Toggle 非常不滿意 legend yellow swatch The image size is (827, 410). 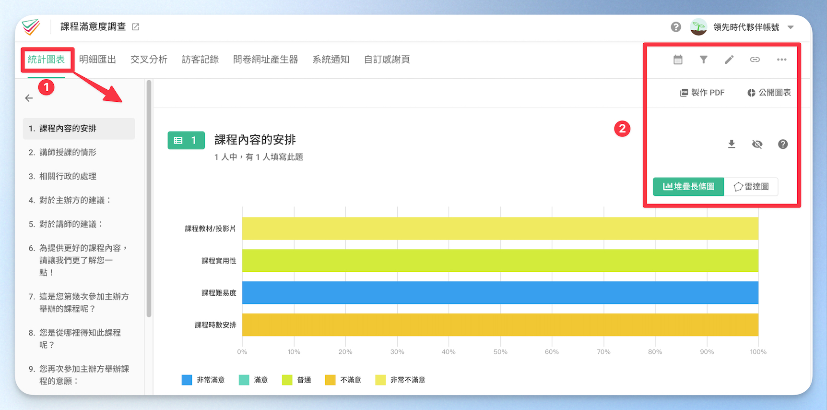[x=380, y=380]
